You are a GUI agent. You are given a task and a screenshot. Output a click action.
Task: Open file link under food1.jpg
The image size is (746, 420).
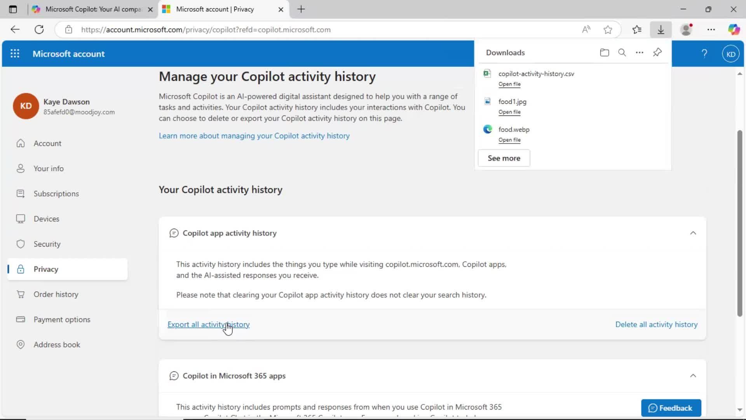(x=509, y=112)
